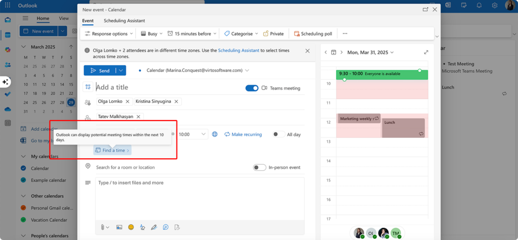Collapse the March 2025 mini calendar

click(23, 47)
